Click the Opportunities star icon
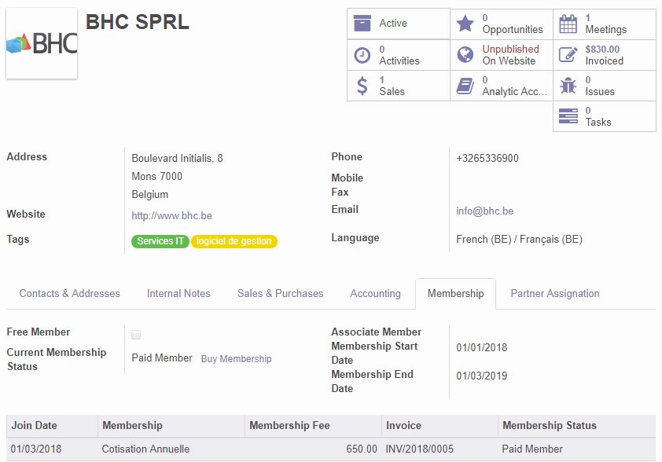The image size is (662, 462). coord(465,24)
